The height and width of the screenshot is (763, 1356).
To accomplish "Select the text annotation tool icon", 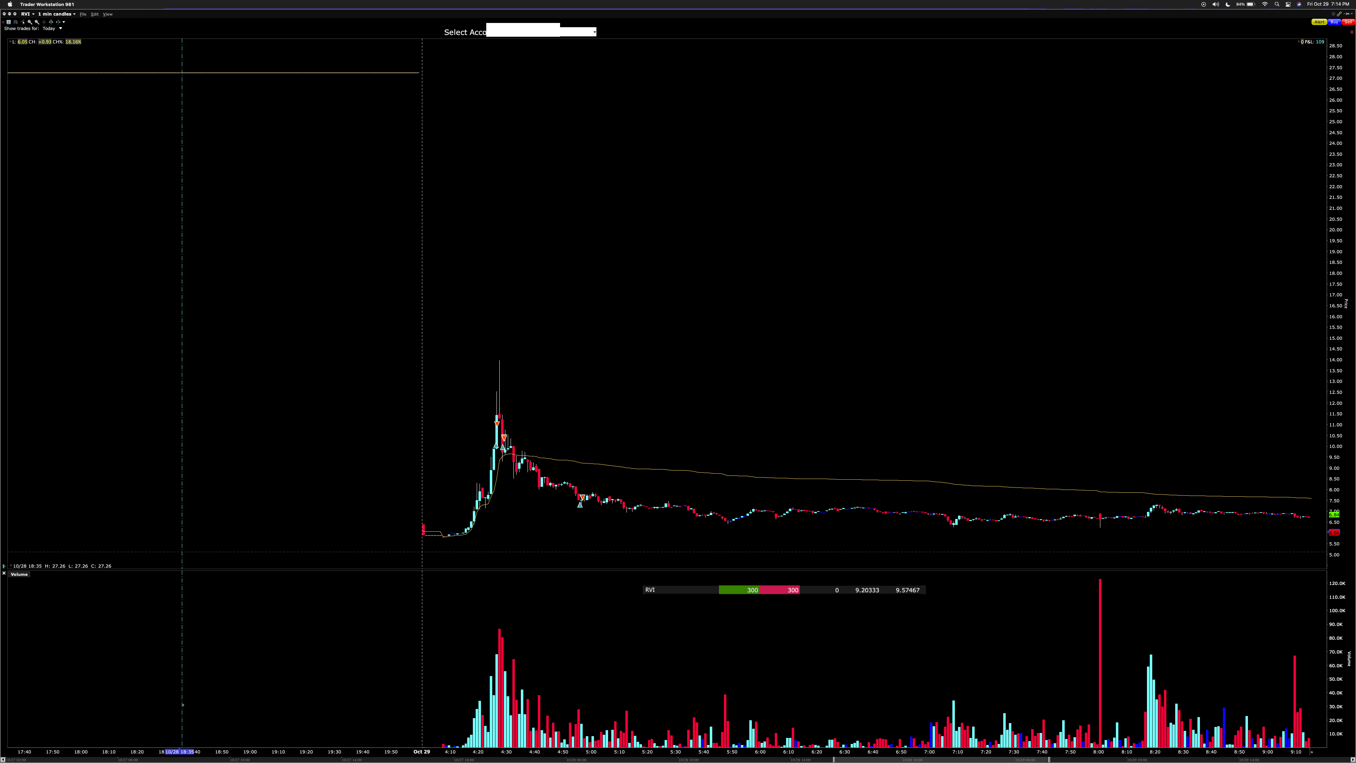I will [9, 22].
